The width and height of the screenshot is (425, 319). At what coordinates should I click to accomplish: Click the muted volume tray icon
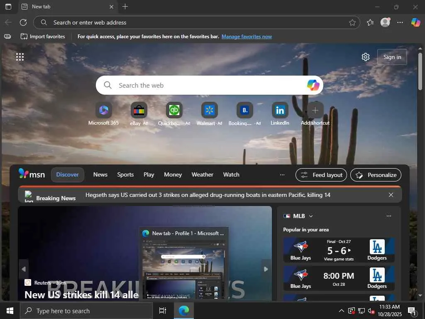371,311
